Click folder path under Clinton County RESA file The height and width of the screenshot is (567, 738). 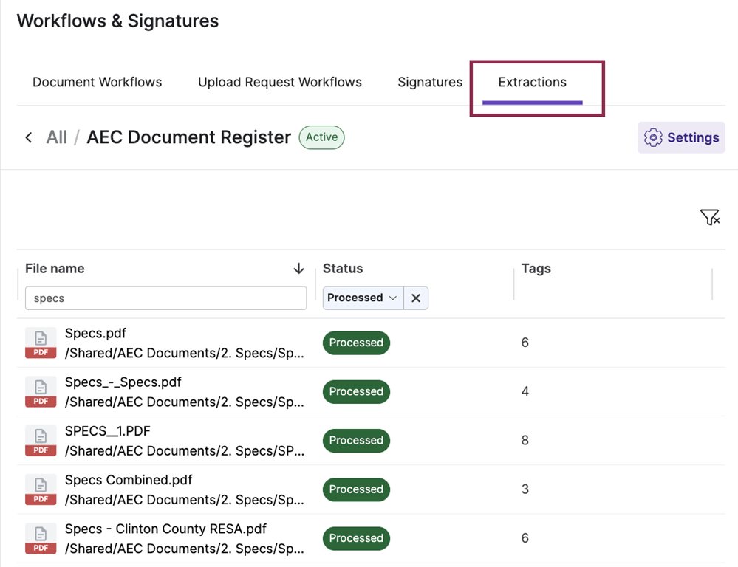(185, 549)
